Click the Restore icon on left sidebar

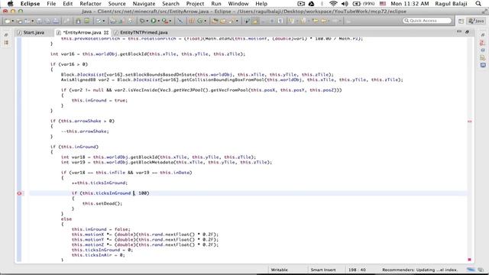pos(6,35)
